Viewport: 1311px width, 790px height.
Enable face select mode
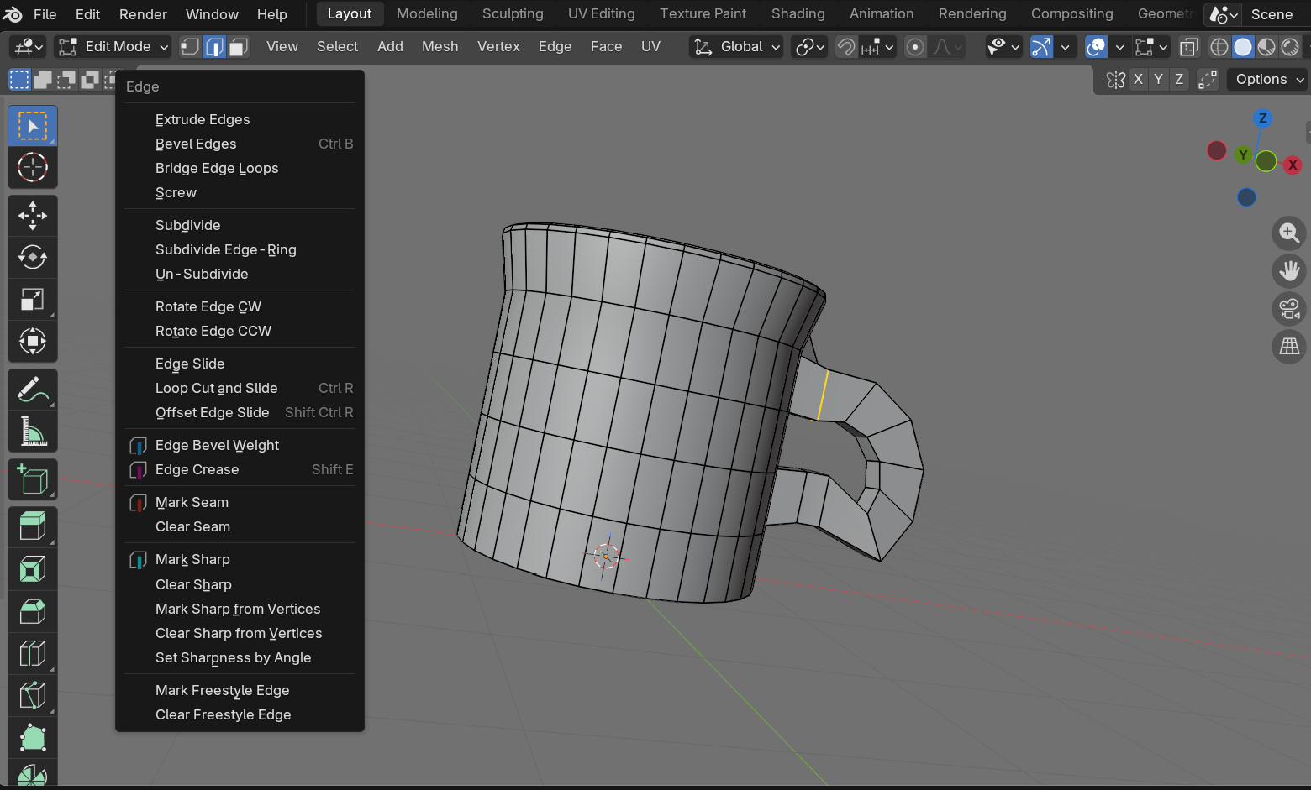pyautogui.click(x=239, y=47)
